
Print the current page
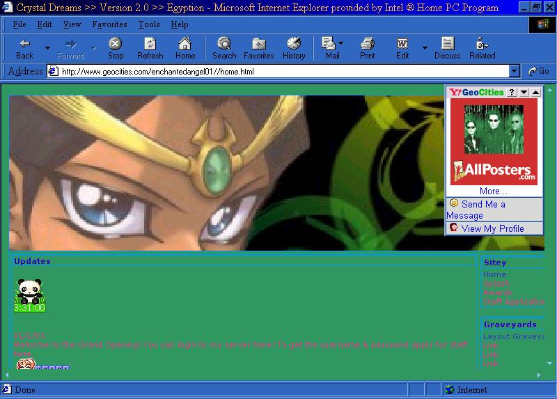pos(368,49)
